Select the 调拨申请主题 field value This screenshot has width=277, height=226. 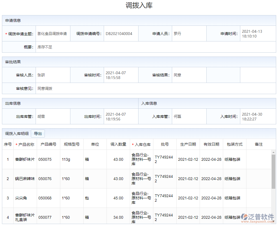(52, 34)
